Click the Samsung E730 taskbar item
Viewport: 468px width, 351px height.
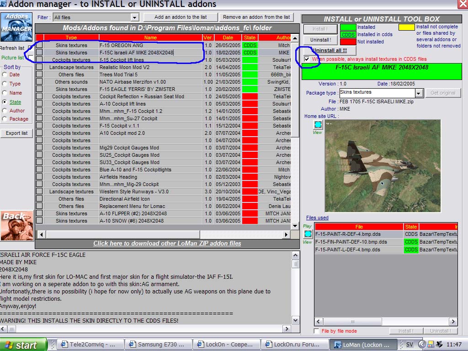(x=157, y=345)
